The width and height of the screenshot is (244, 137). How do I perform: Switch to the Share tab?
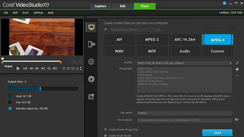[144, 6]
